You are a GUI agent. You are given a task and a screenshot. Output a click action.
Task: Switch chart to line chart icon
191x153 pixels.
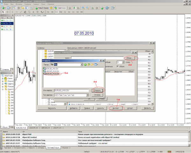(x=78, y=8)
